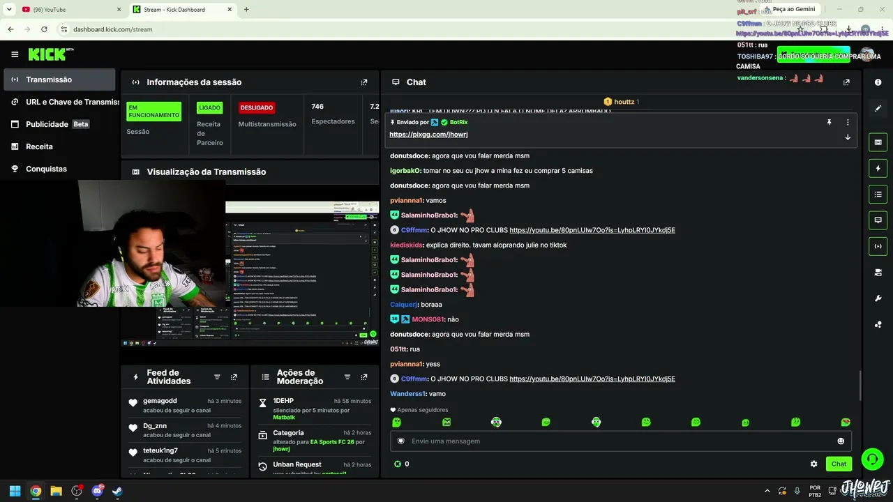893x502 pixels.
Task: Click the DESLIGADO multistream badge
Action: pos(257,107)
